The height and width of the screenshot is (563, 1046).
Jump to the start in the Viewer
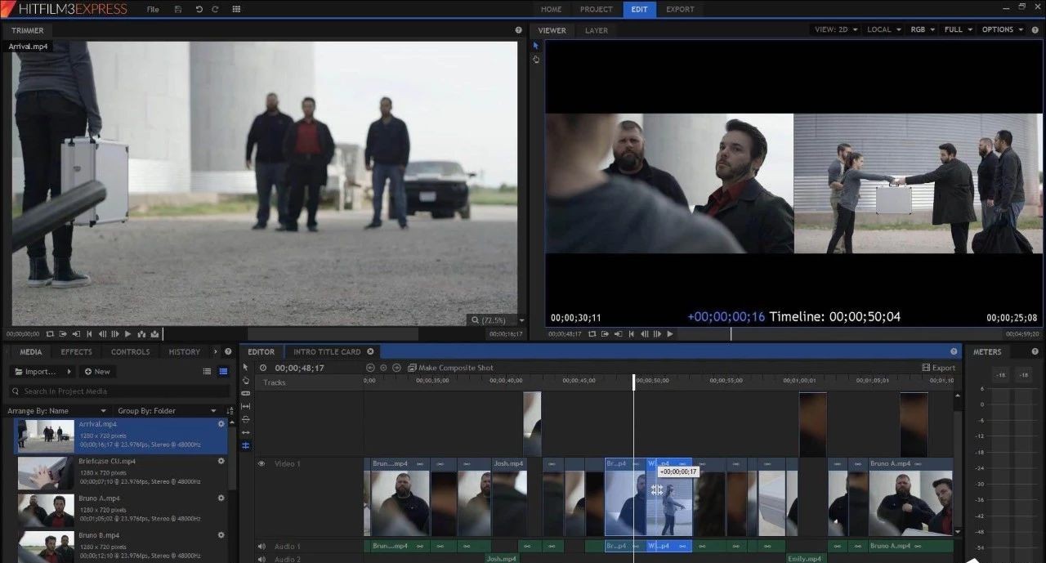632,334
